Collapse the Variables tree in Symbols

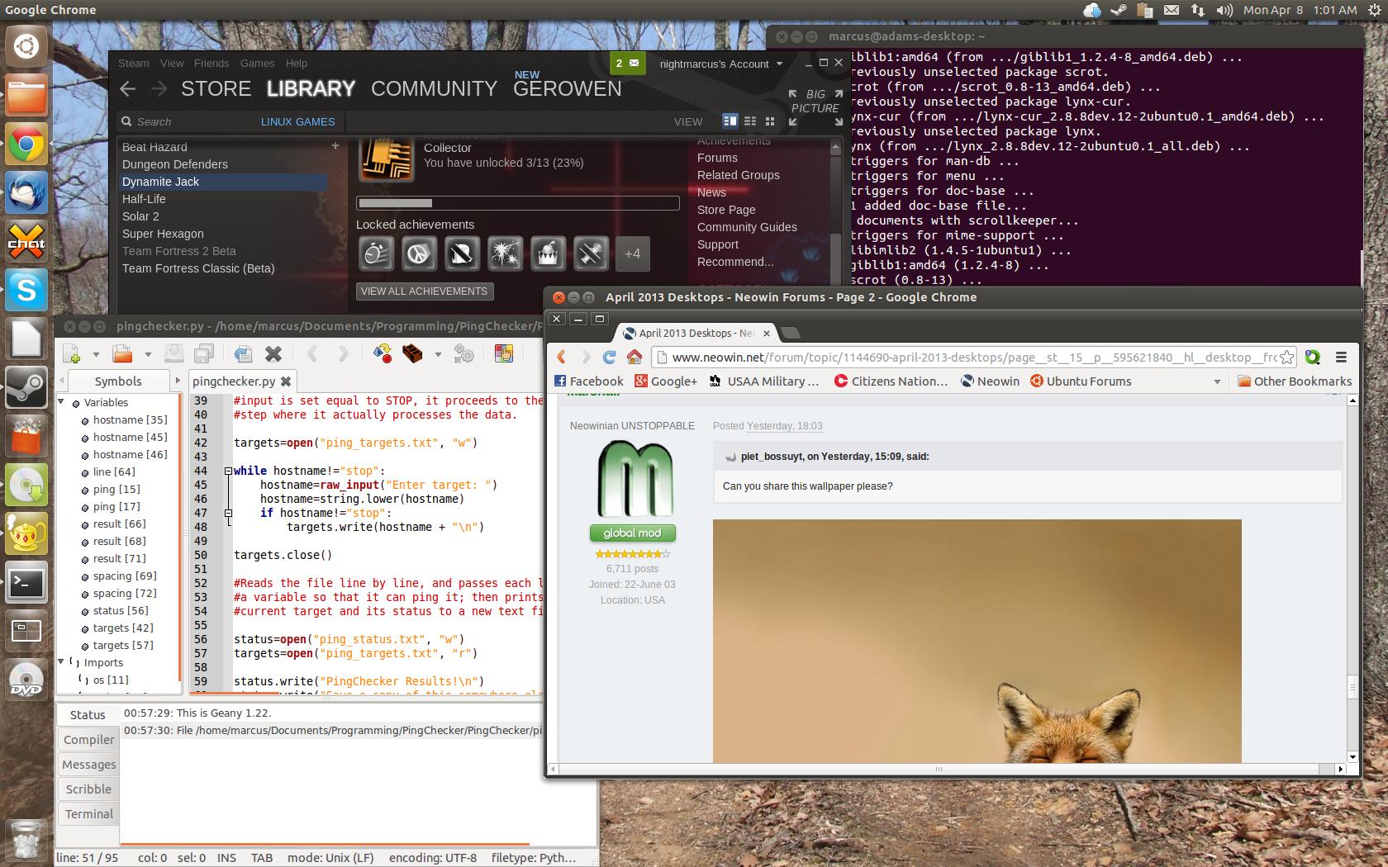coord(61,402)
